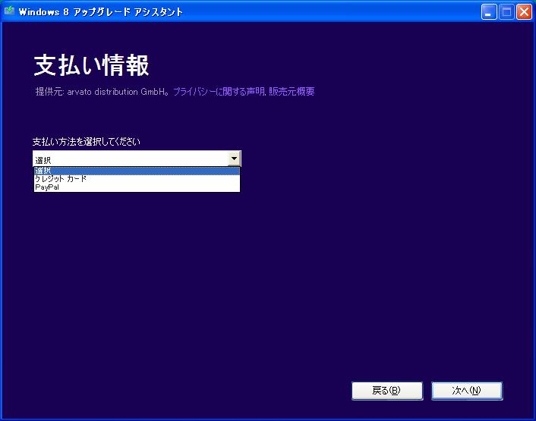
Task: Open the プライバシーに関する声明 link
Action: click(219, 92)
